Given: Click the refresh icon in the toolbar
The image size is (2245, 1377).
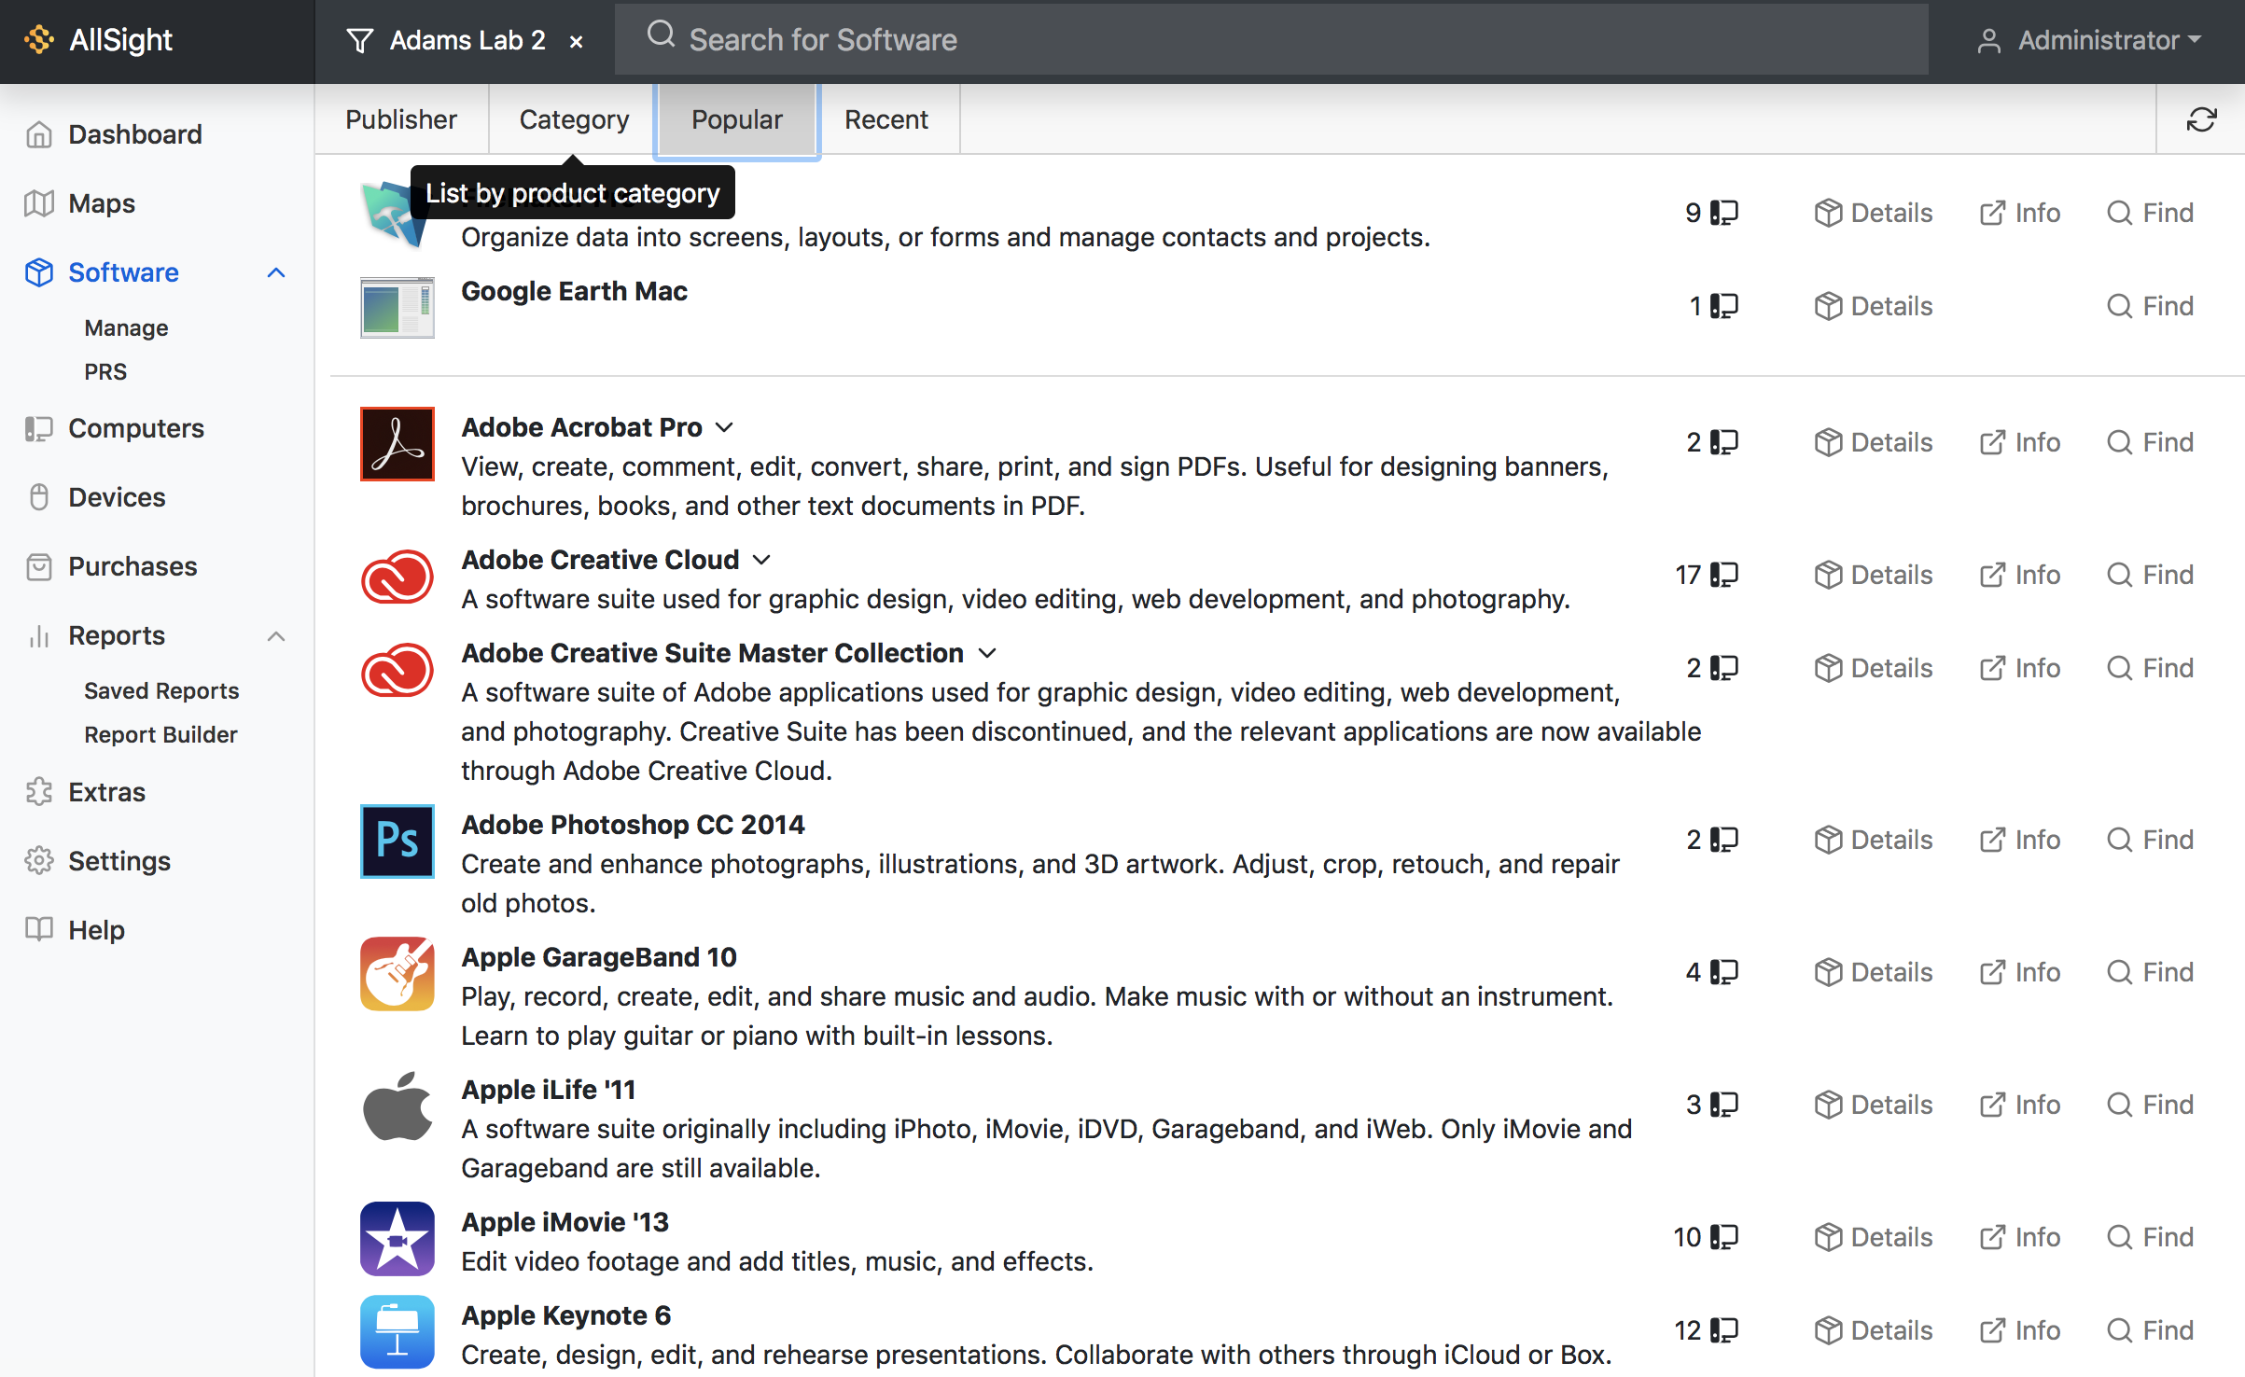Looking at the screenshot, I should click(2203, 119).
